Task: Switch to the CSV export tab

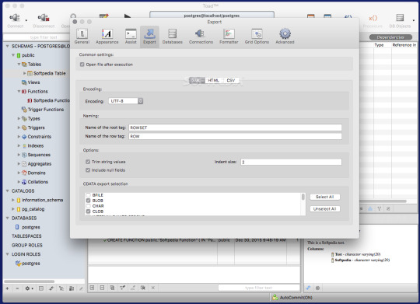Action: click(231, 80)
